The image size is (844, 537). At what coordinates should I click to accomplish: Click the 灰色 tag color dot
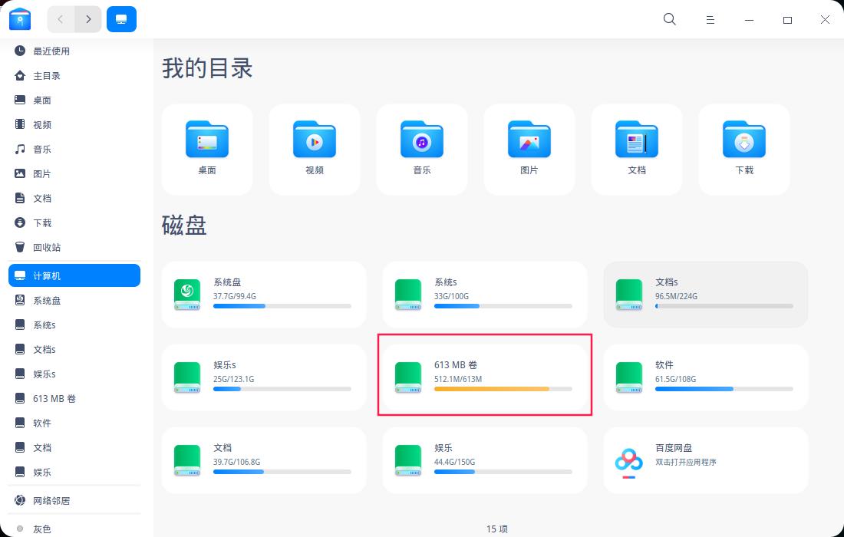(x=21, y=529)
